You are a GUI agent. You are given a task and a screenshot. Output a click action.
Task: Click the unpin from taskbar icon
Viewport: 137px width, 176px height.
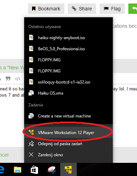31,144
